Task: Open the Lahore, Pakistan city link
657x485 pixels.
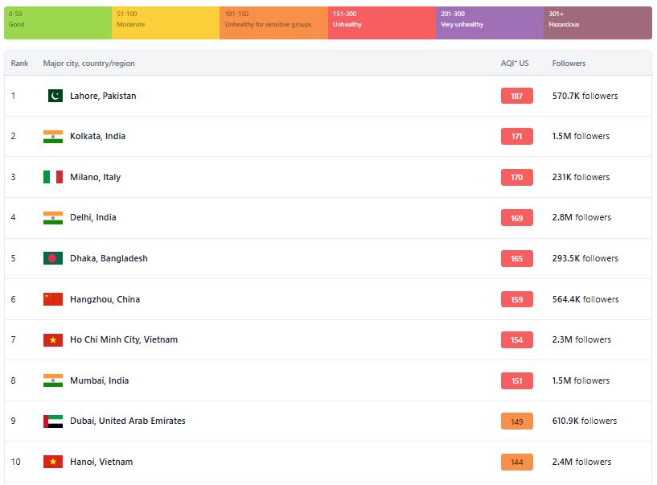Action: pyautogui.click(x=103, y=96)
